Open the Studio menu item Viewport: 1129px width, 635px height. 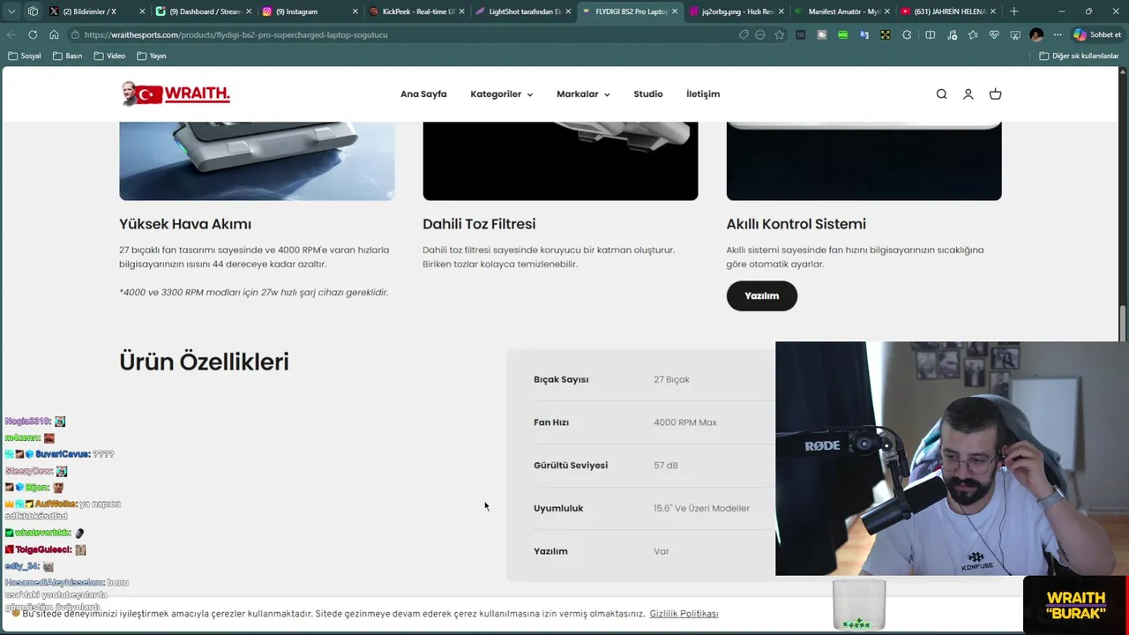click(x=648, y=94)
